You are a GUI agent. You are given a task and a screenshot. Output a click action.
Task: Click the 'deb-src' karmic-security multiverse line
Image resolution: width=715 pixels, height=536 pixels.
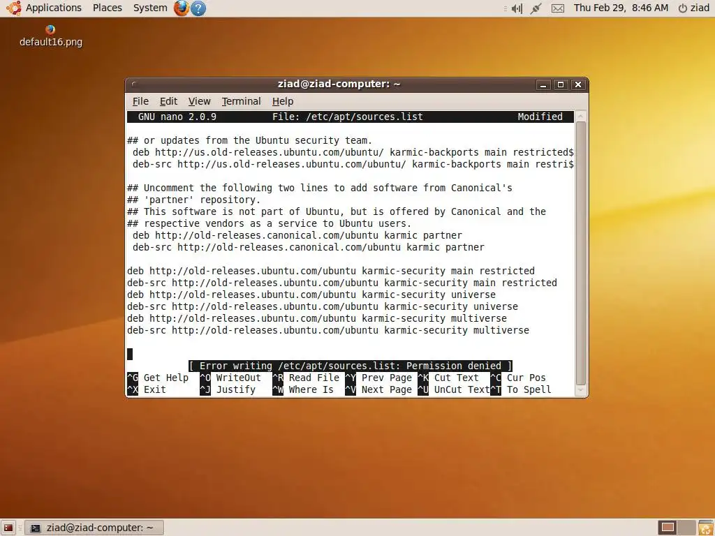(328, 330)
